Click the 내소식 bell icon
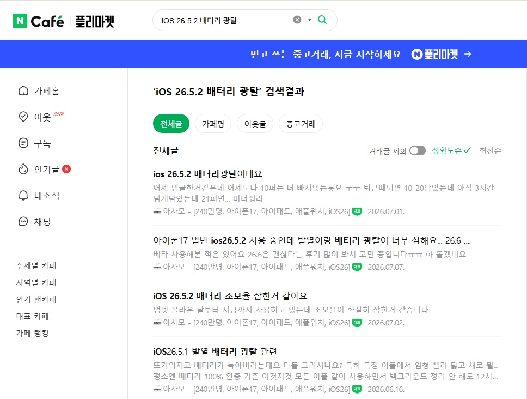The height and width of the screenshot is (399, 527). pos(23,196)
